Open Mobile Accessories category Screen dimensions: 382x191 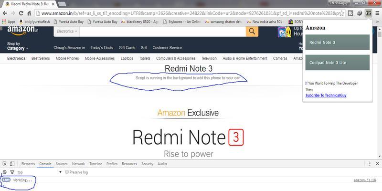click(x=100, y=58)
